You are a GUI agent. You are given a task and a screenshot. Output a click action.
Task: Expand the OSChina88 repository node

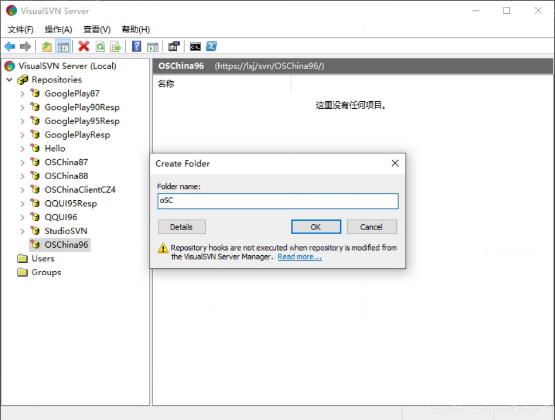point(22,176)
